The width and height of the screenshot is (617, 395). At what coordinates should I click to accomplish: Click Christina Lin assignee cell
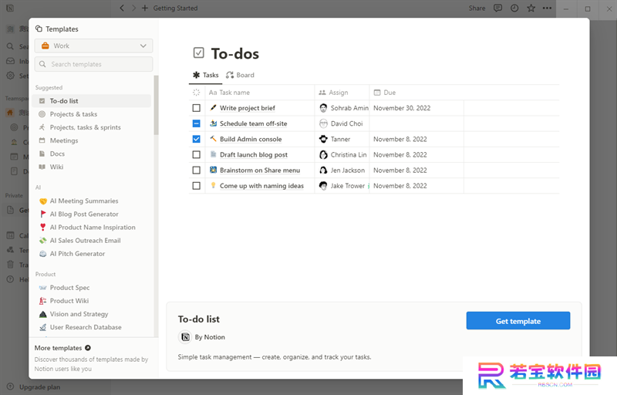pos(342,154)
